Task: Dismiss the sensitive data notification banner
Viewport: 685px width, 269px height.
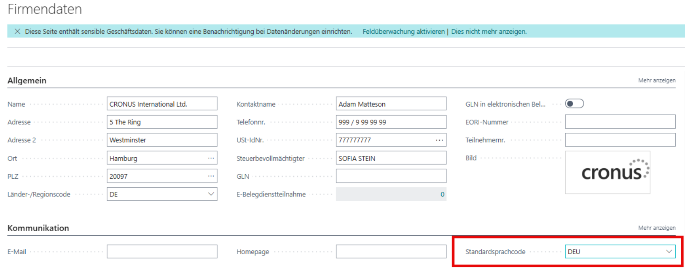Action: click(x=17, y=32)
